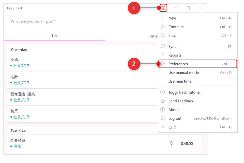Open Preferences from the menu
Screen dimensions: 244x163
pos(198,64)
